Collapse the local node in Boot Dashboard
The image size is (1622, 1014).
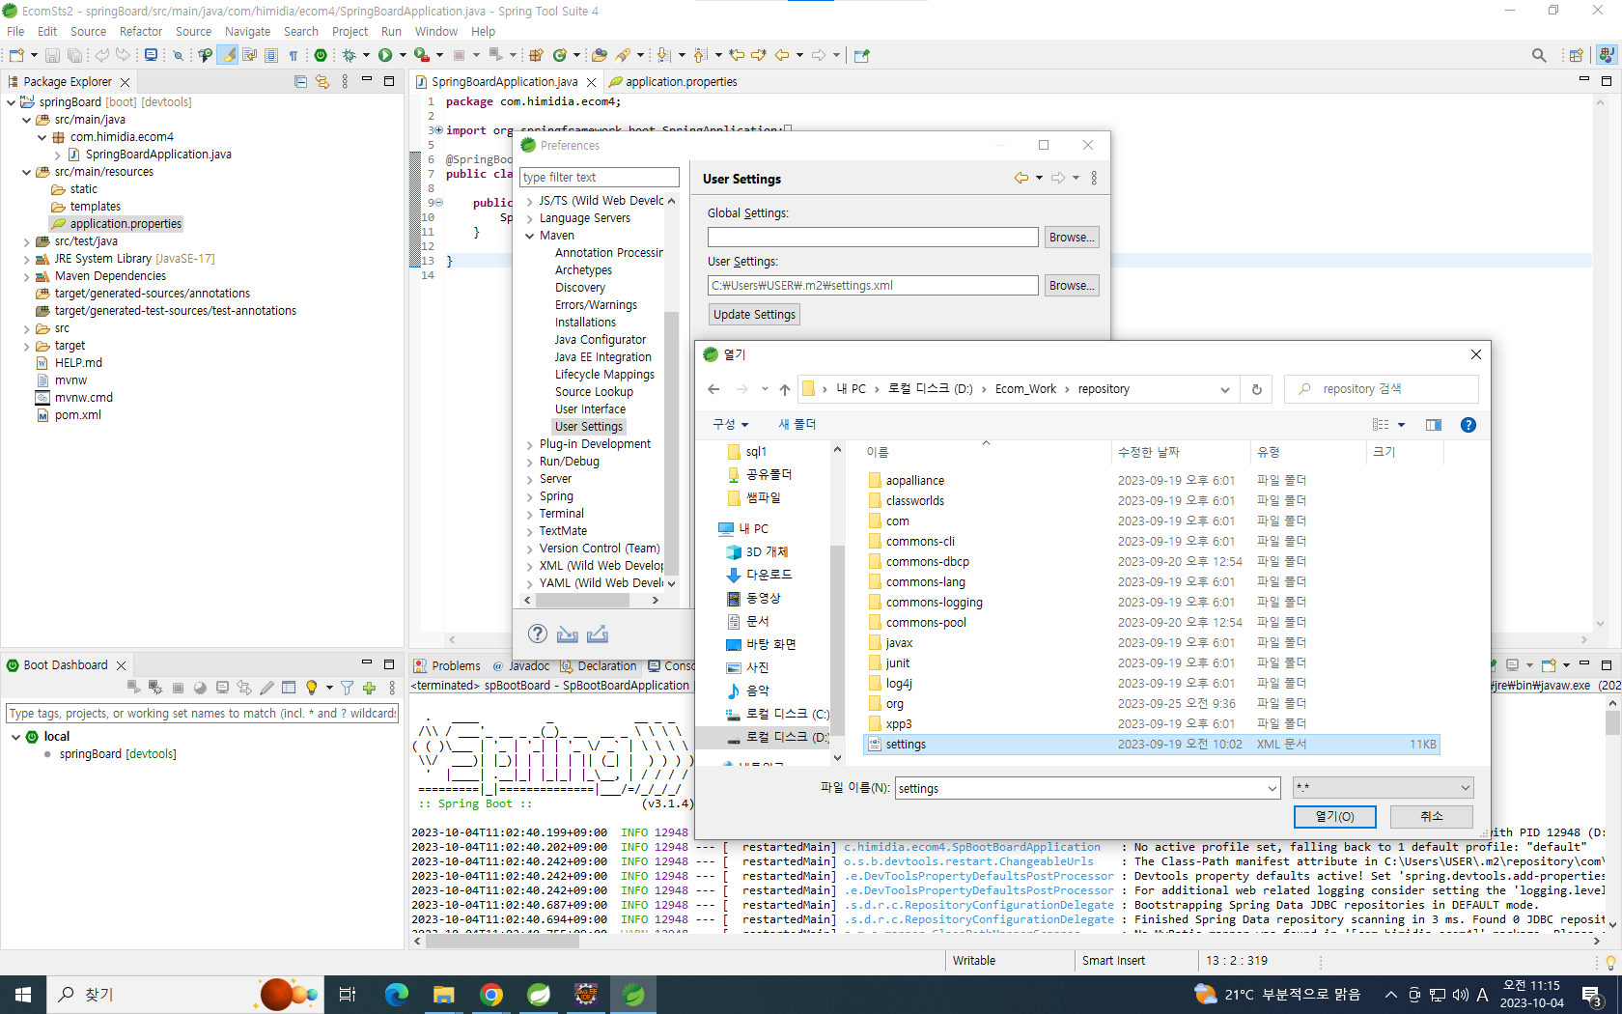pyautogui.click(x=16, y=737)
